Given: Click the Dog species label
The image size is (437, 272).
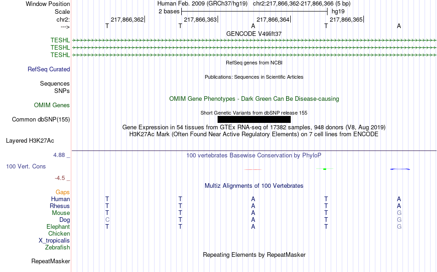Looking at the screenshot, I should coord(64,220).
